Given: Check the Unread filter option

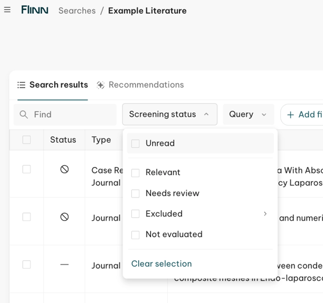Looking at the screenshot, I should coord(135,144).
